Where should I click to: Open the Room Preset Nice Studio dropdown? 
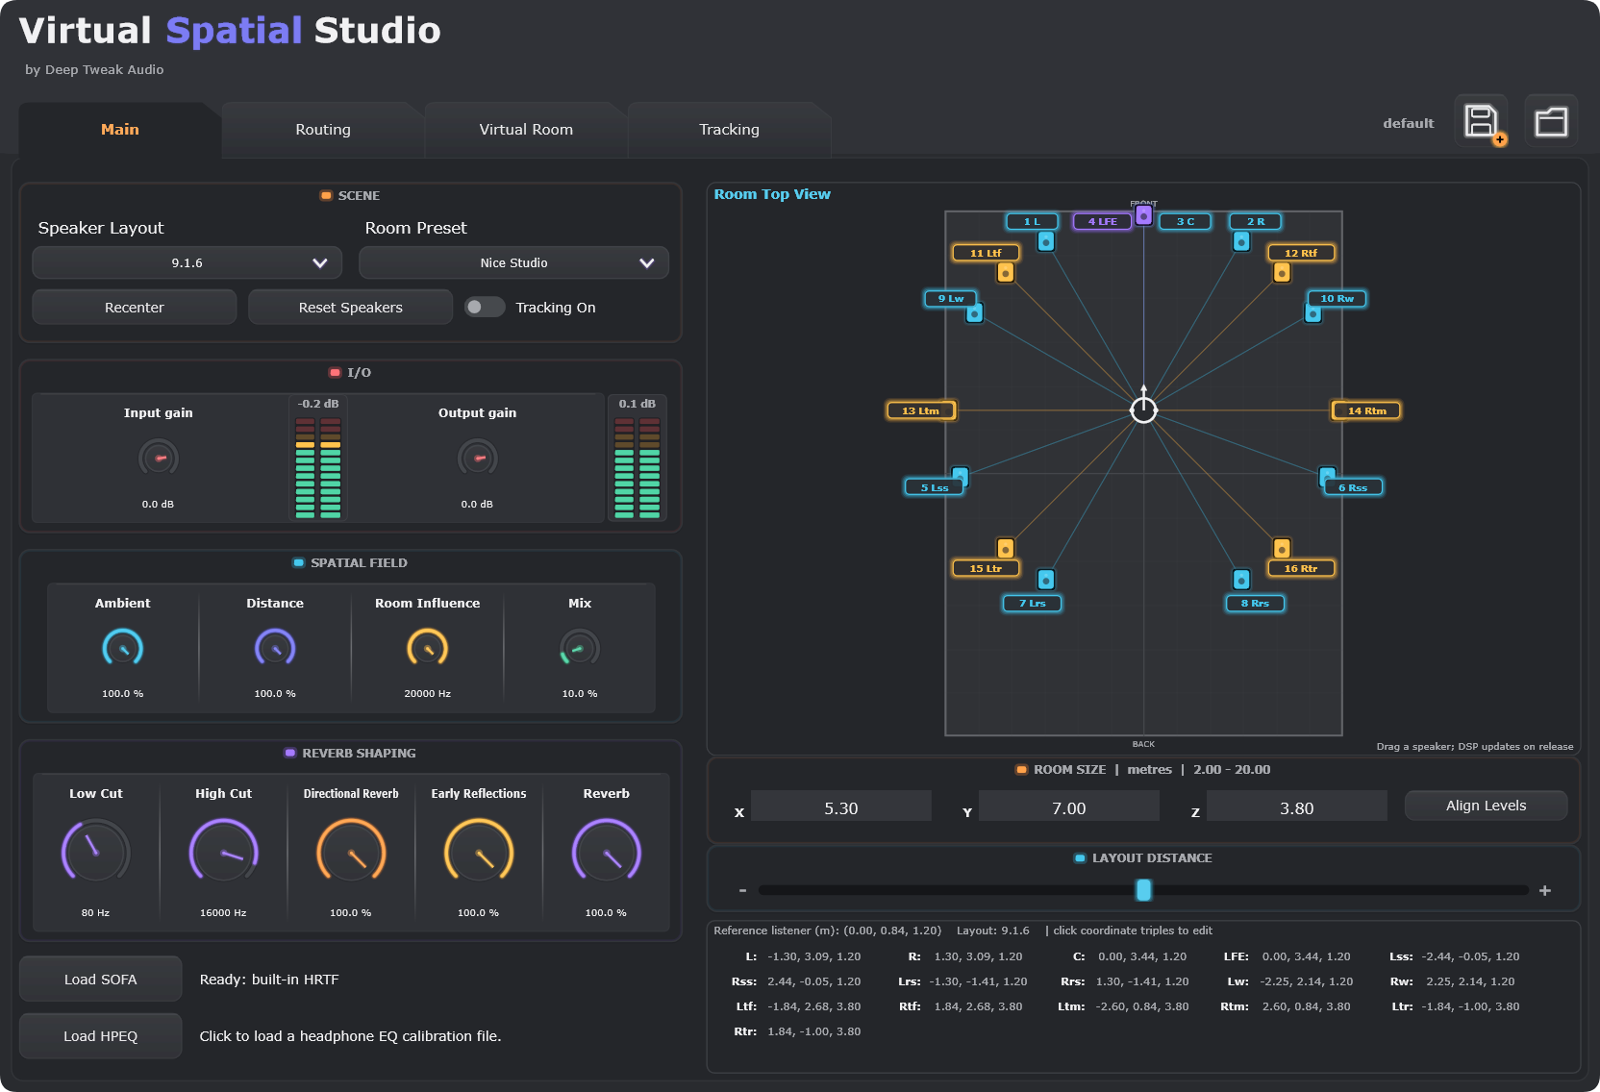[x=513, y=262]
